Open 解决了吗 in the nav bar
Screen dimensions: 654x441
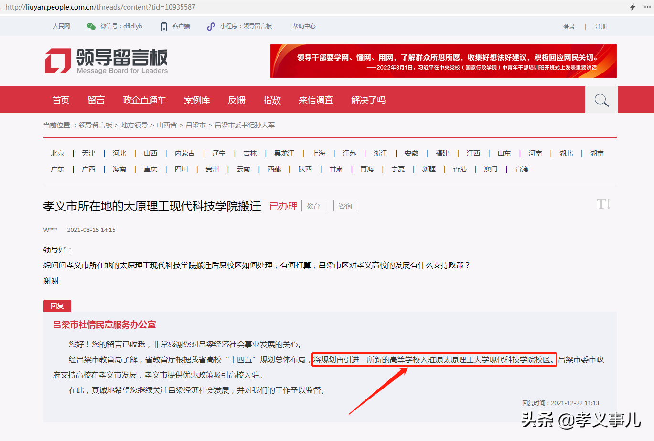[x=368, y=100]
